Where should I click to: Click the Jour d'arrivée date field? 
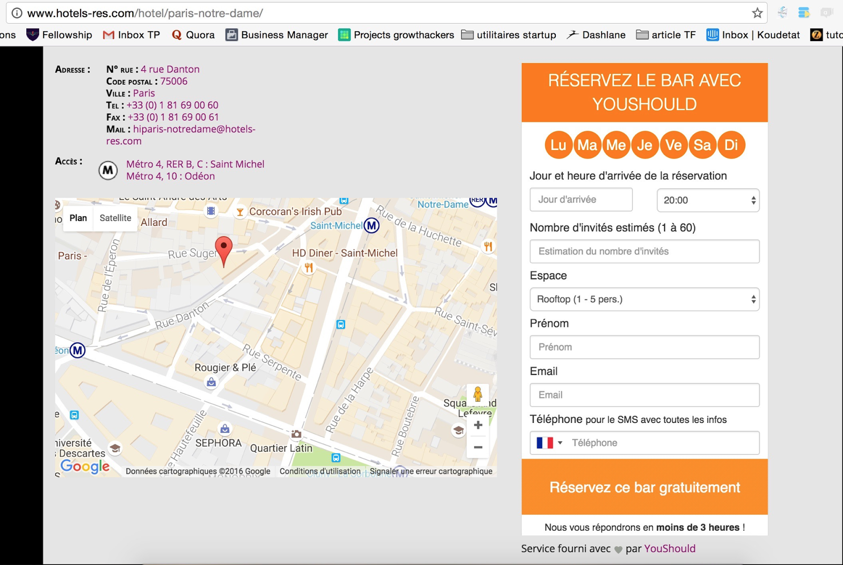(581, 200)
